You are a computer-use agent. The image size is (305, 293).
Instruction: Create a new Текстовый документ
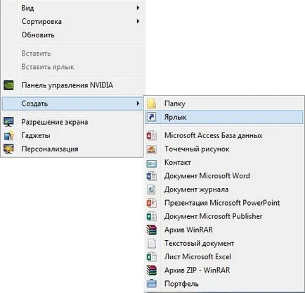(x=223, y=244)
